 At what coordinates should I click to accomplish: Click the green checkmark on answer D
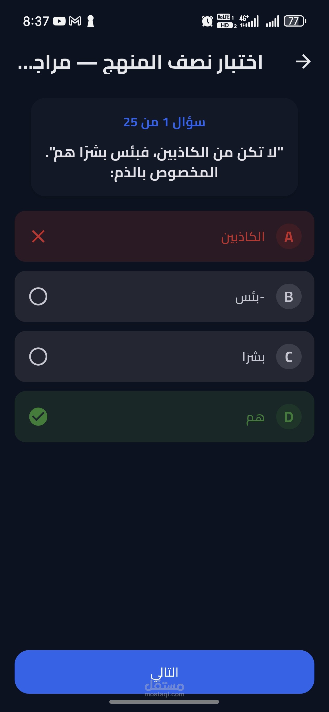coord(38,417)
